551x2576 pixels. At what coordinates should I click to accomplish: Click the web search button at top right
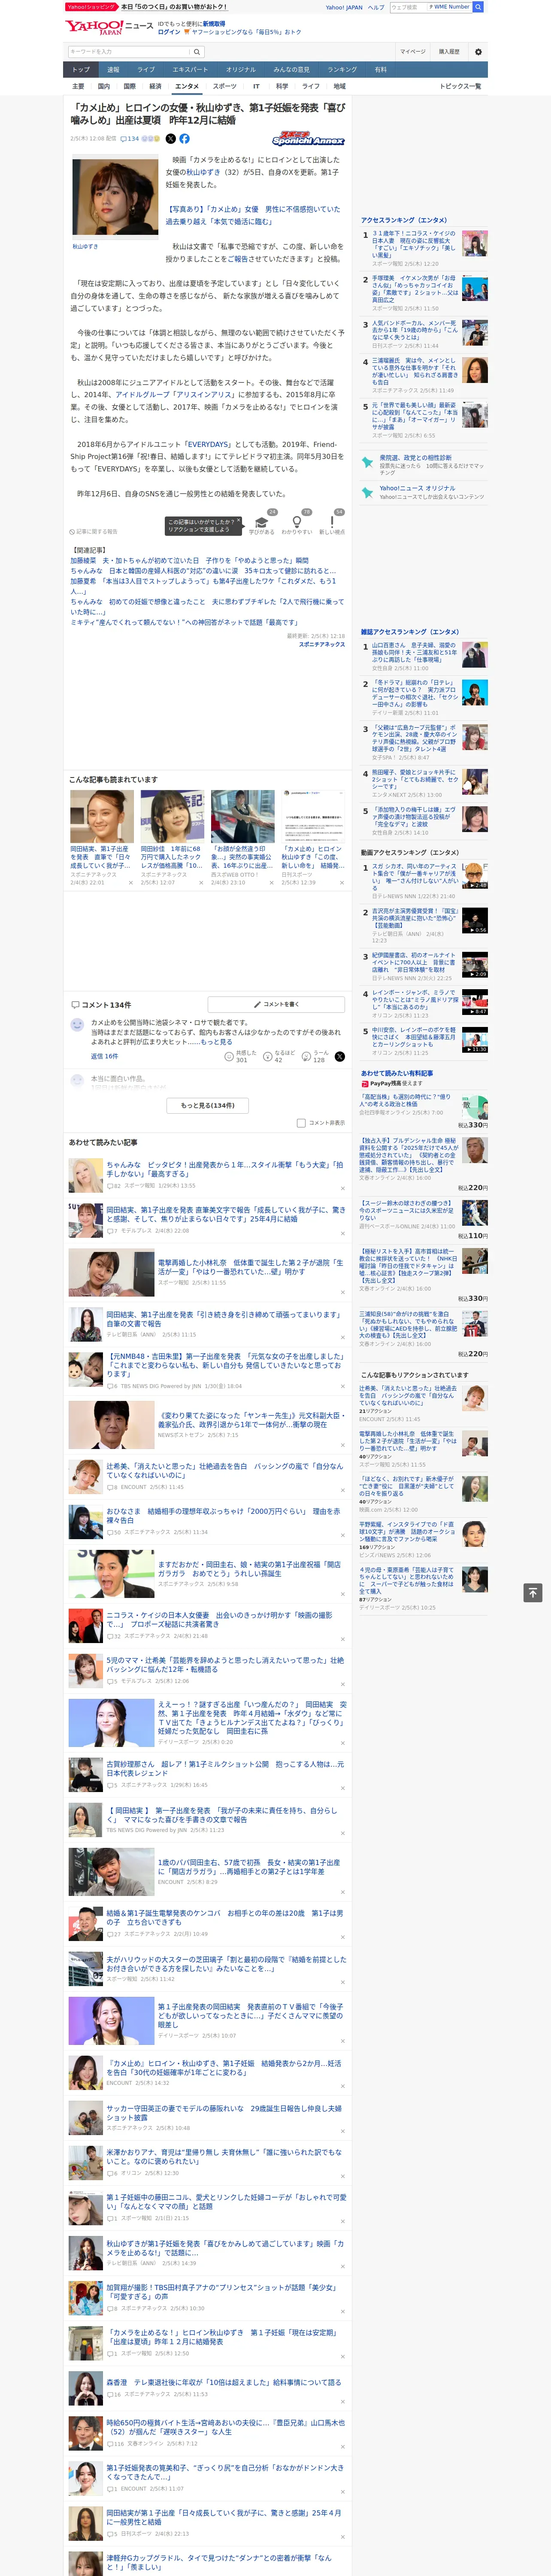[478, 7]
